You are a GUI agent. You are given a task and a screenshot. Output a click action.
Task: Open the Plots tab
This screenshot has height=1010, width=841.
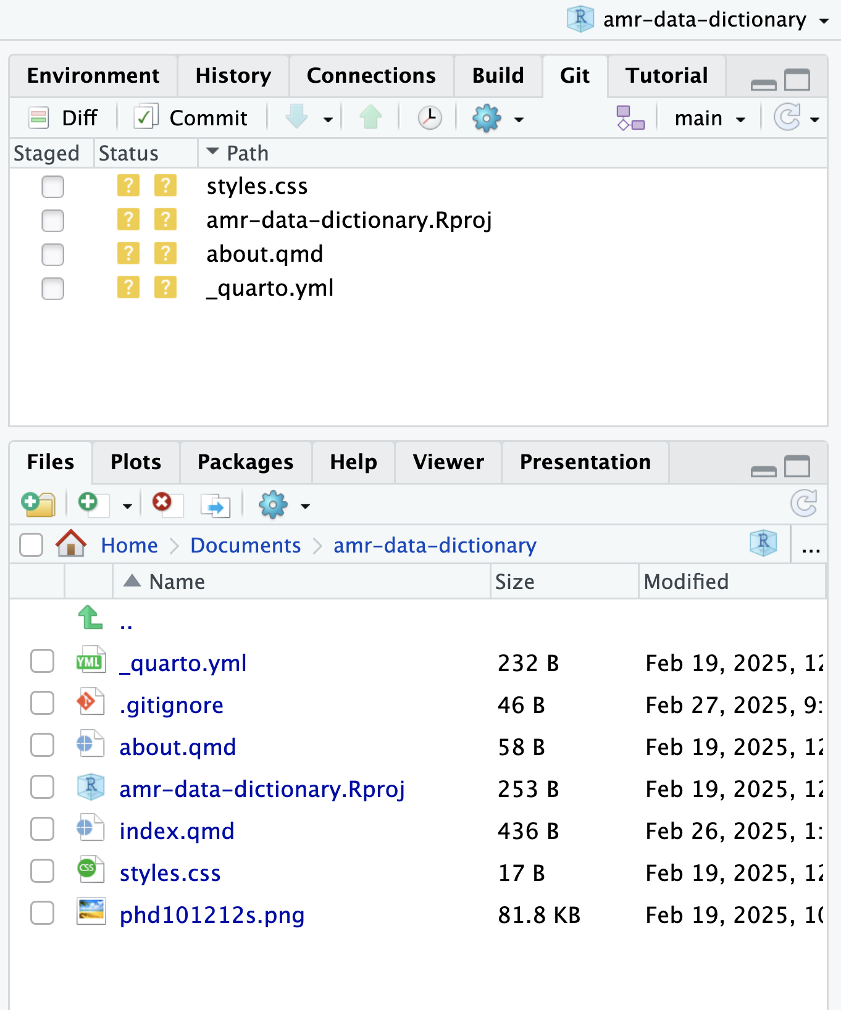pyautogui.click(x=136, y=462)
